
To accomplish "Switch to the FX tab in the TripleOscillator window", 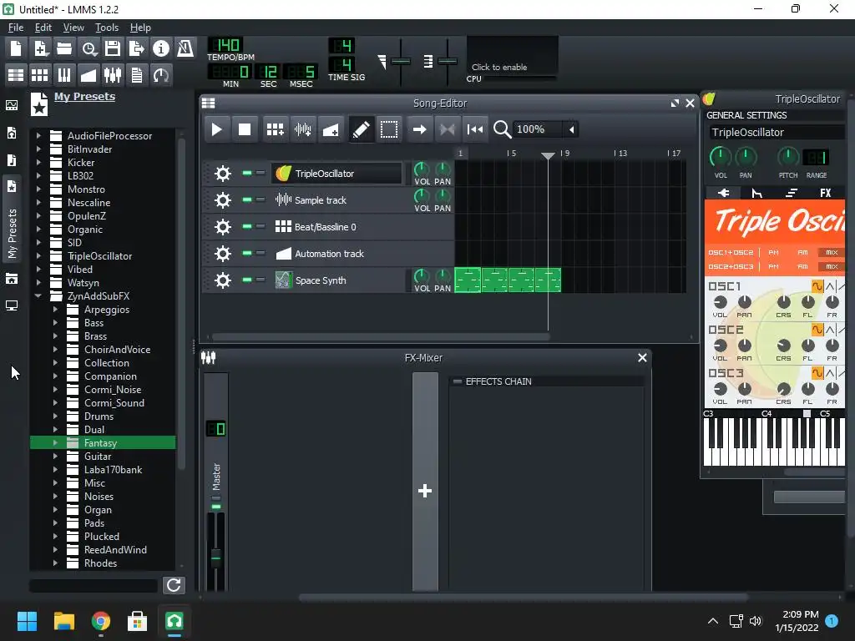I will 826,193.
